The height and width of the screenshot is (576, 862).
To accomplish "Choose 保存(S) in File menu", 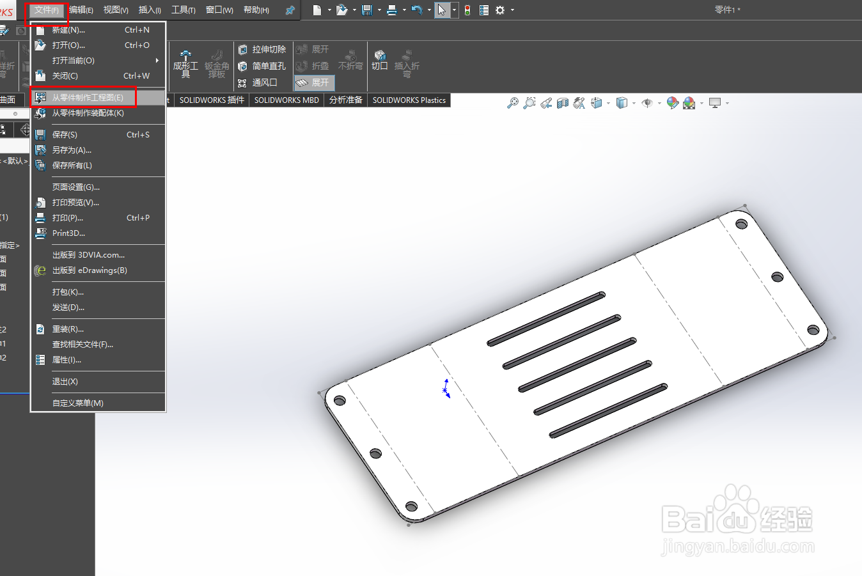I will [98, 135].
